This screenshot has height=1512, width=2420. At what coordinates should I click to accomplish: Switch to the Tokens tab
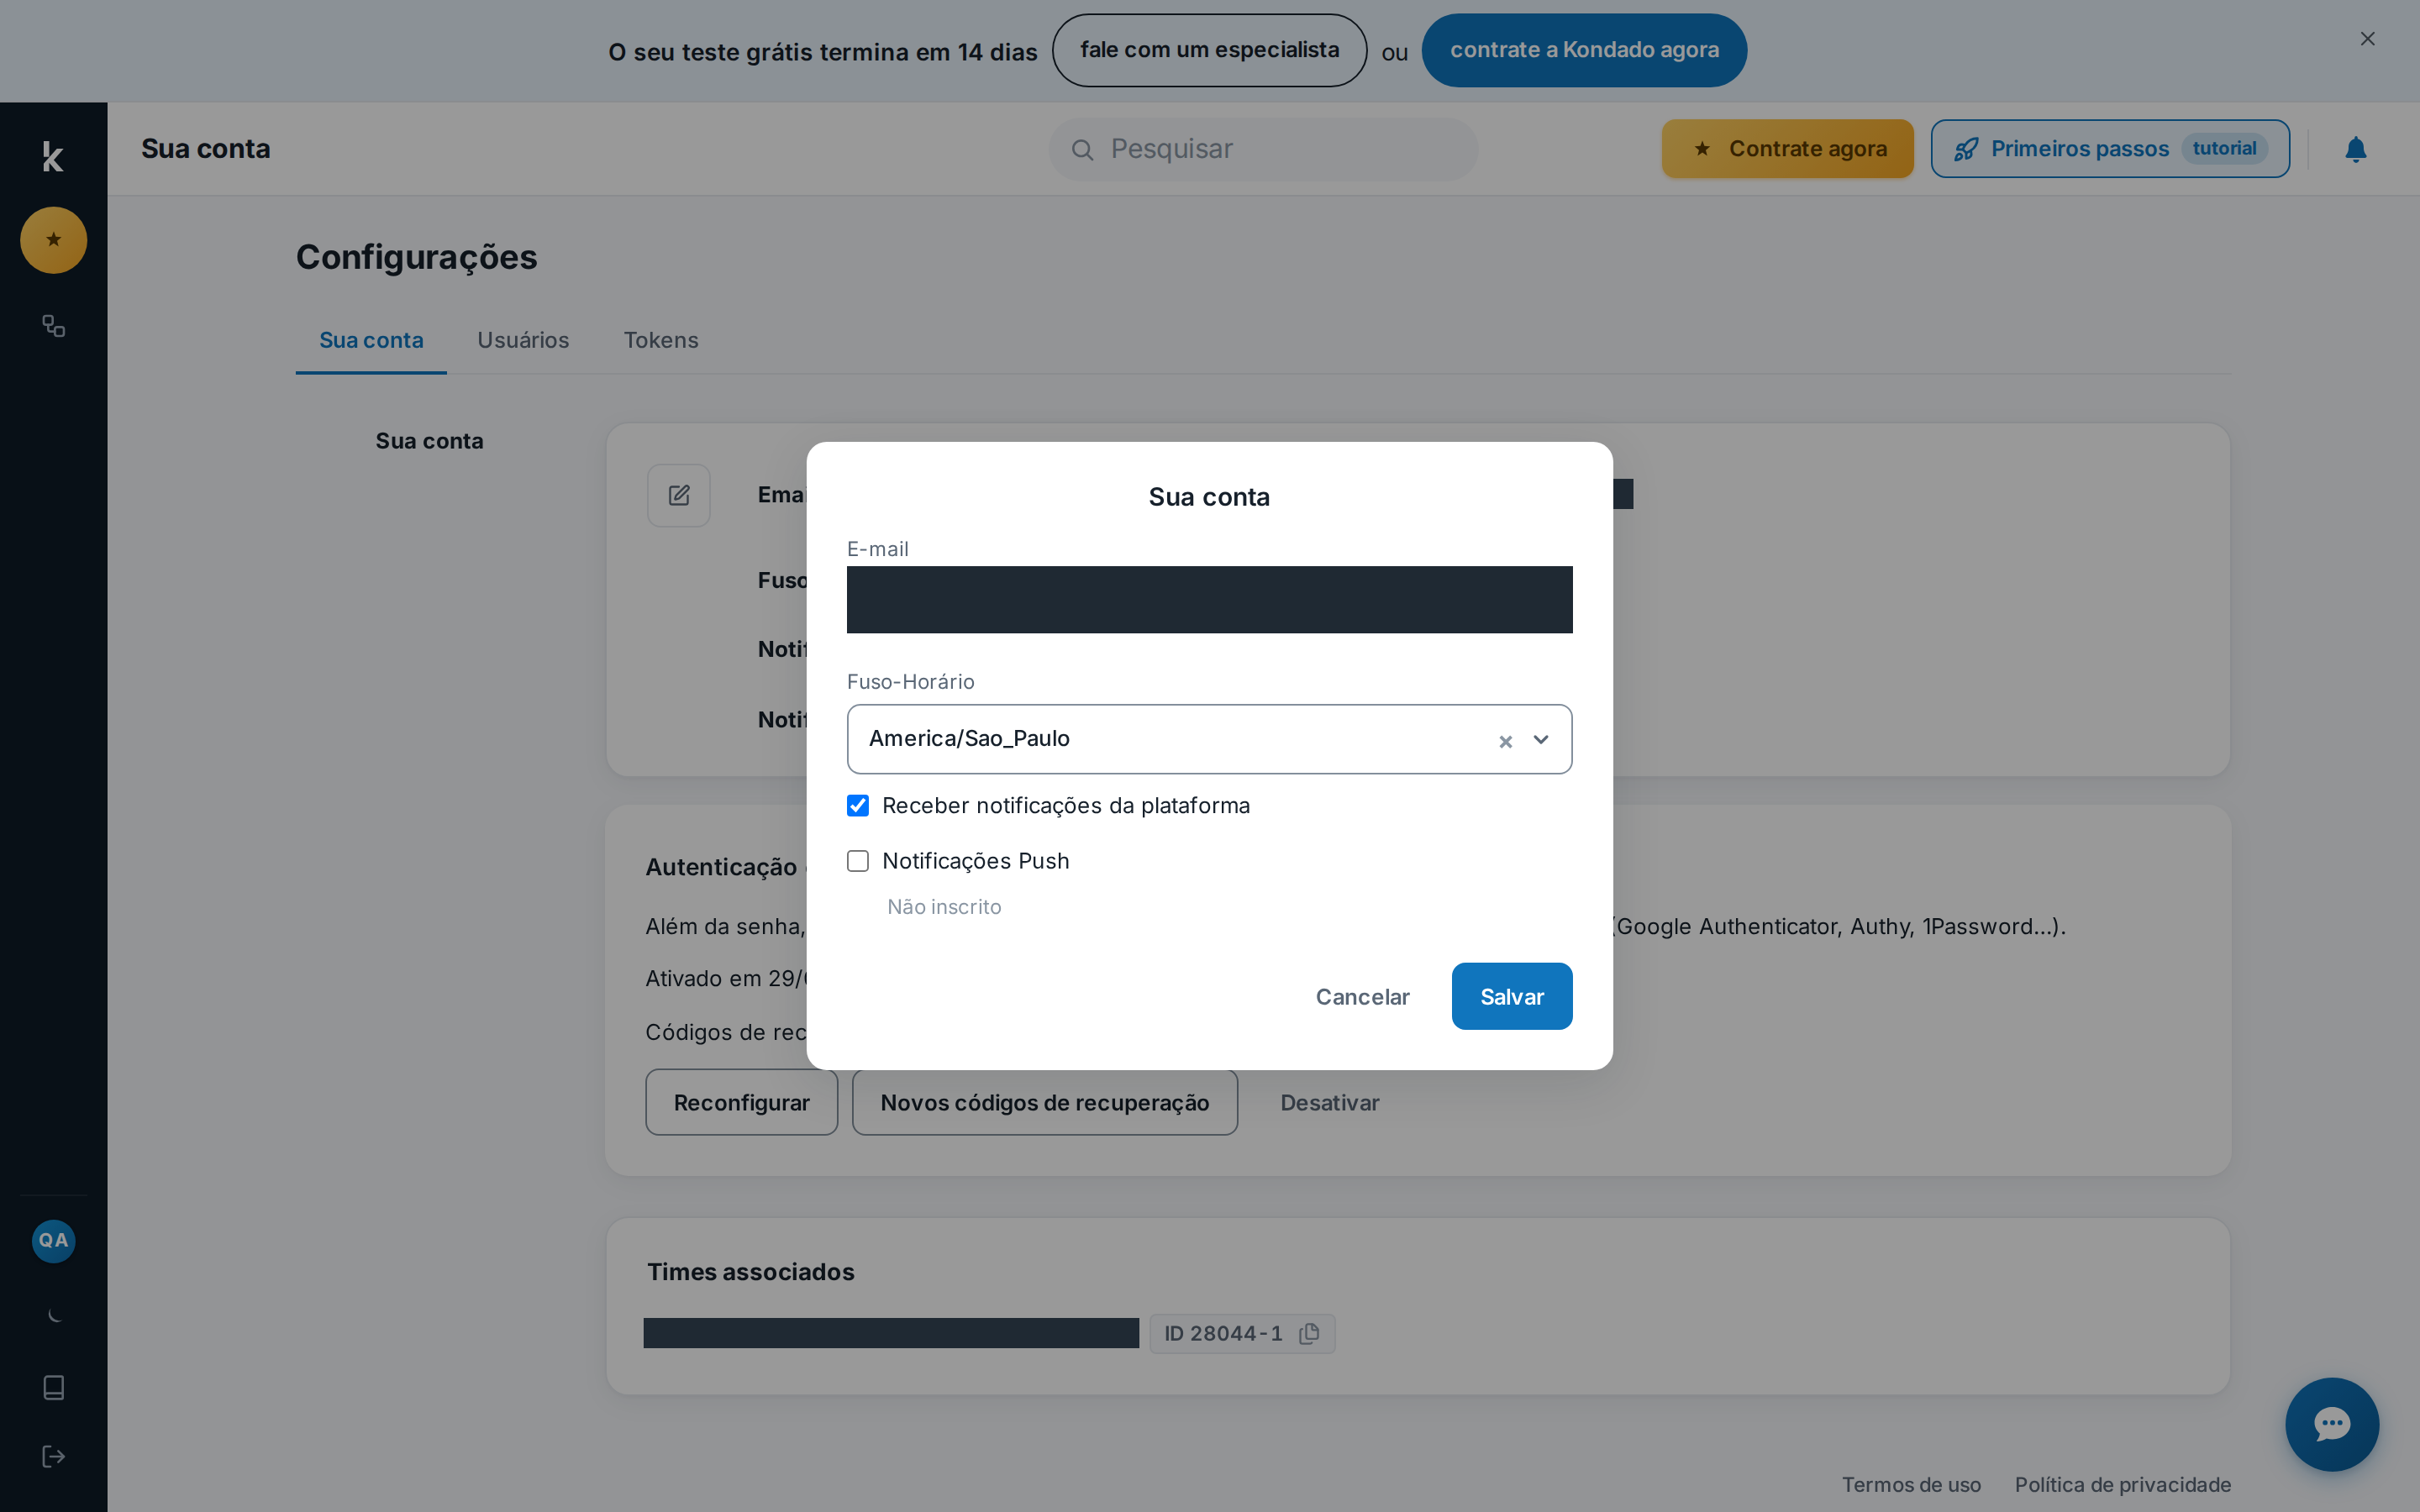[x=661, y=340]
